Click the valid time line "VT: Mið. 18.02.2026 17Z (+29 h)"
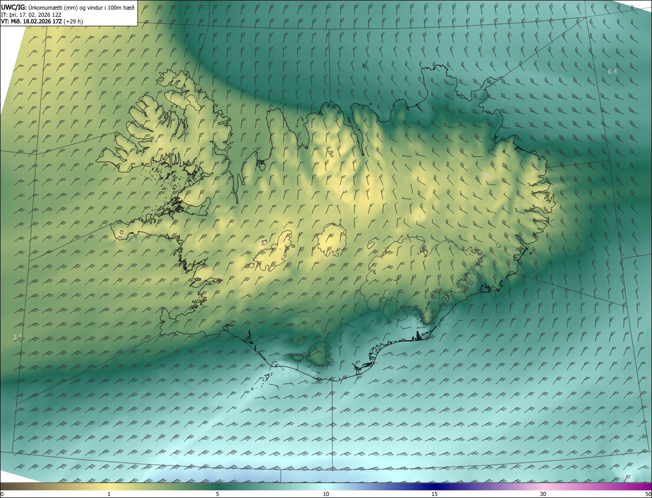 (42, 21)
